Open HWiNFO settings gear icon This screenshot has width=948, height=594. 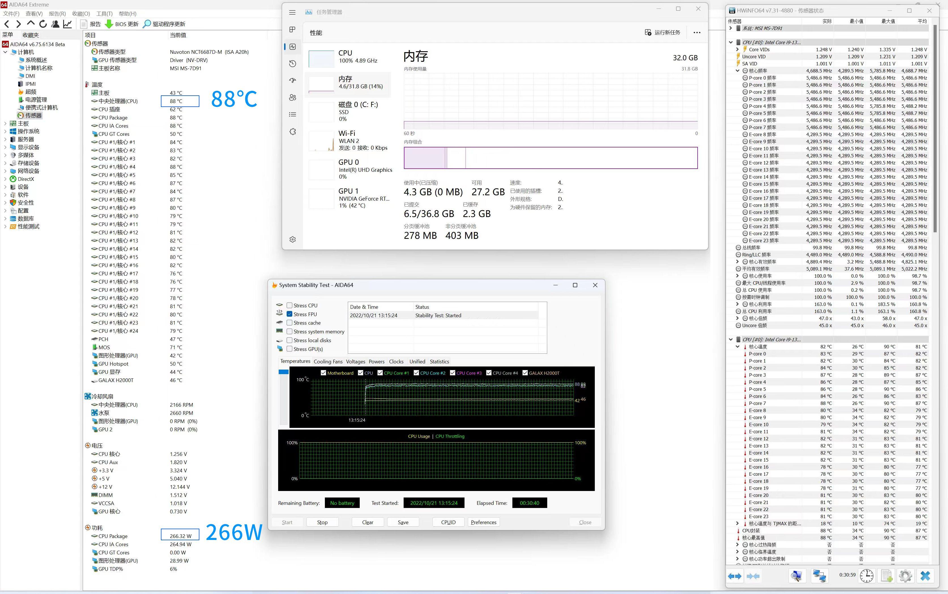coord(905,576)
